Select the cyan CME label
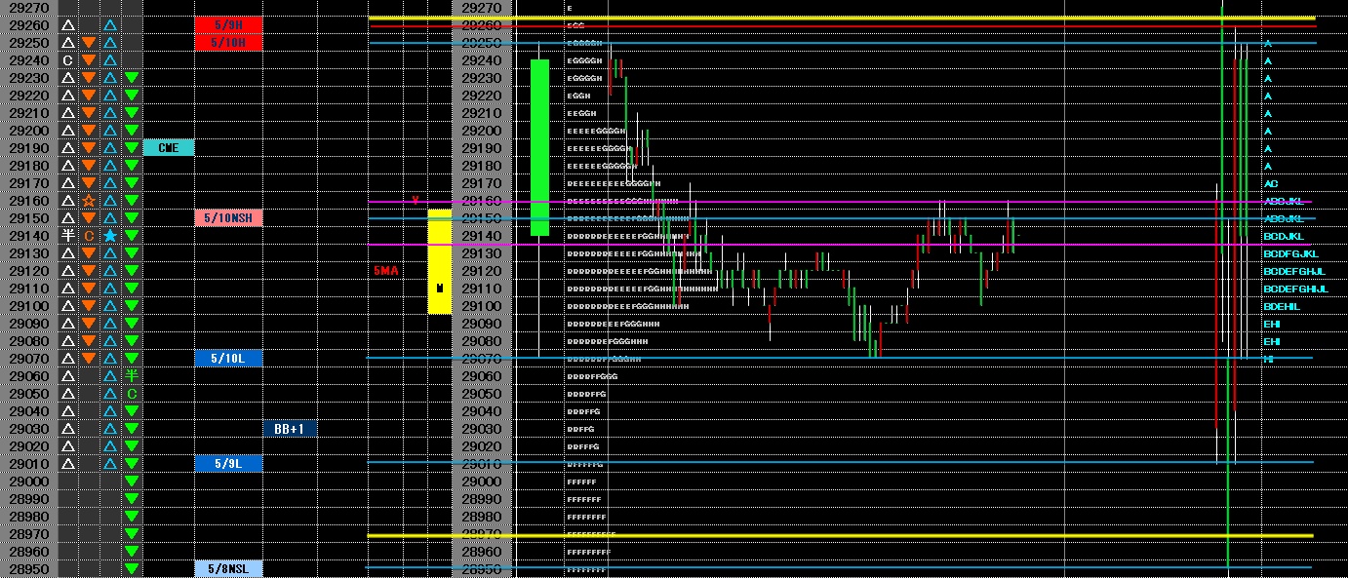Screen dimensions: 1348x578 click(x=169, y=148)
